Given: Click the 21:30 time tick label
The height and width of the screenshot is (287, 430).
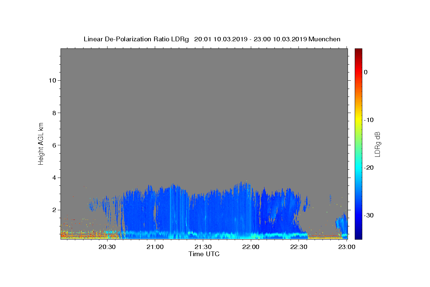Looking at the screenshot, I should [203, 247].
